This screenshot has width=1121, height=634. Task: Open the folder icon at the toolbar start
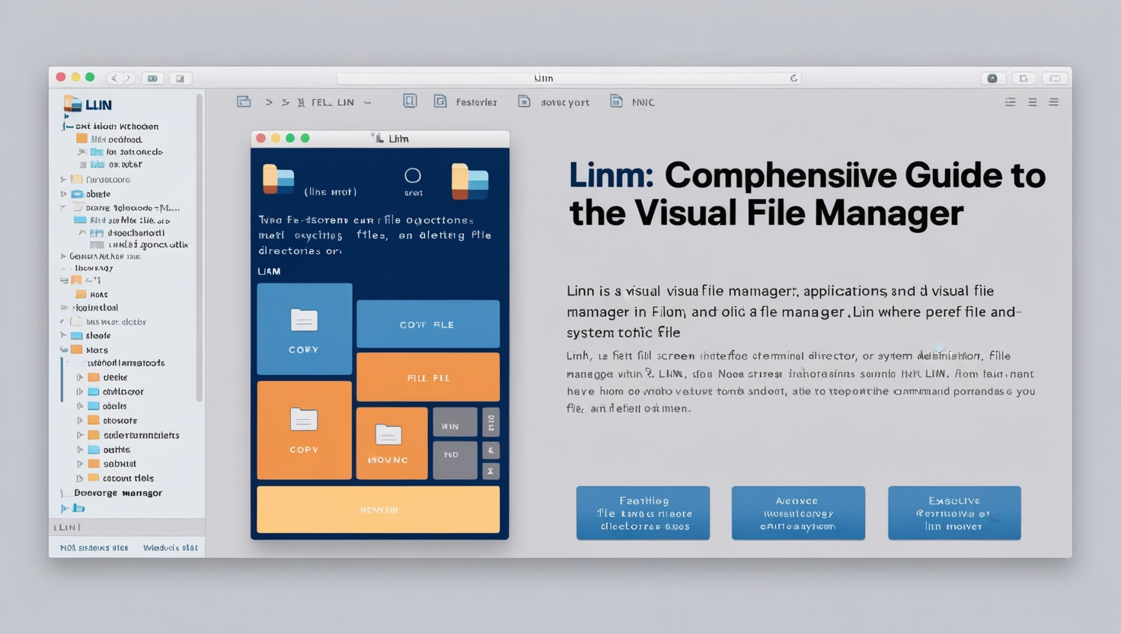[x=244, y=101]
